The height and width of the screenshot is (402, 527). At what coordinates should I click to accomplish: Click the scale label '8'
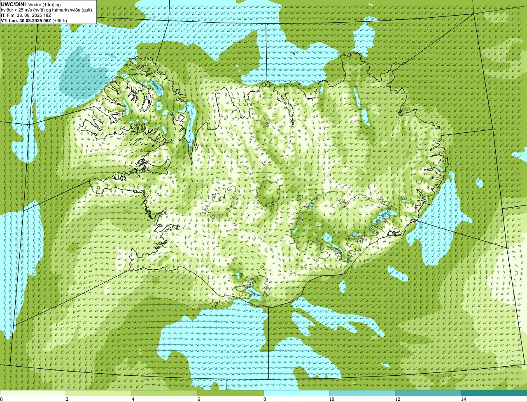[264, 399]
